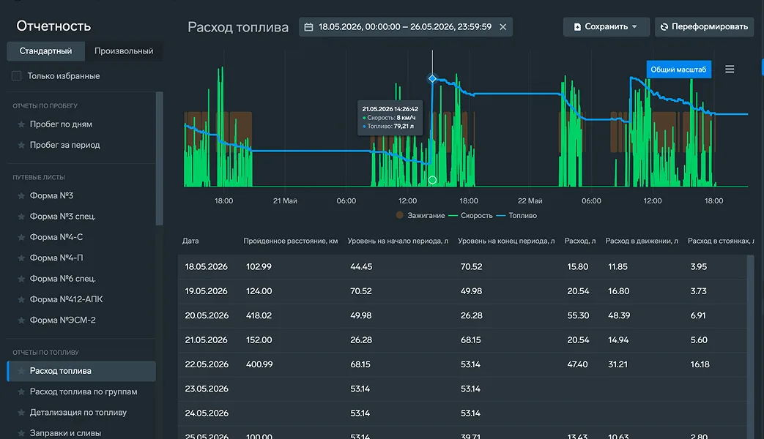764x439 pixels.
Task: Star the Форма №4-П report
Action: (21, 258)
